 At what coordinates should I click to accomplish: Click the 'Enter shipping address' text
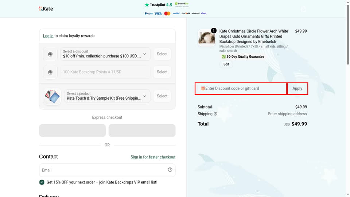tap(287, 114)
